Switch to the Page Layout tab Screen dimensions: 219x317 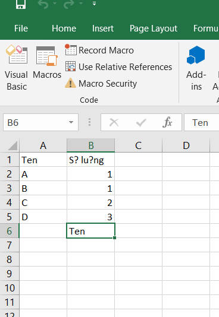tap(154, 28)
